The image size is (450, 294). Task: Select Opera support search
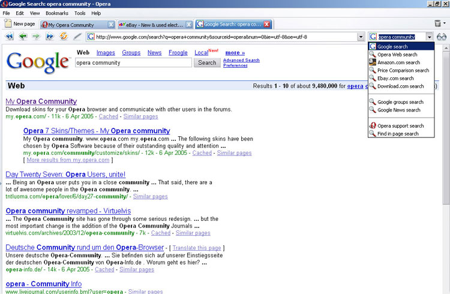click(x=401, y=126)
